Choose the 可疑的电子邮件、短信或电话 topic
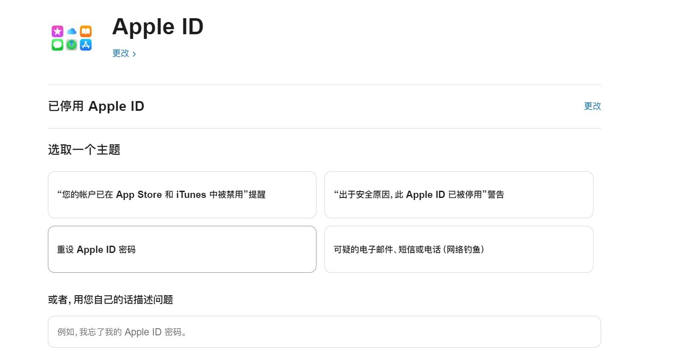This screenshot has height=351, width=696. coord(459,250)
